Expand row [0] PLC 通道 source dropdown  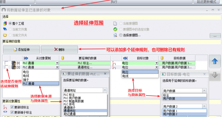pos(57,63)
